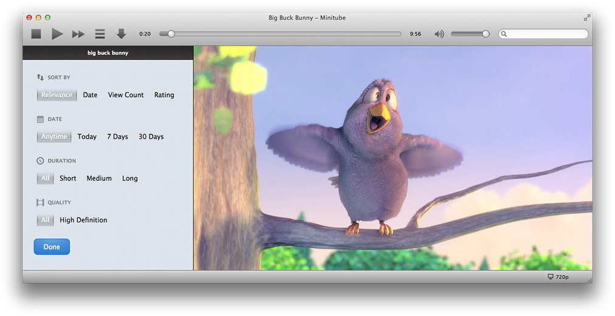Skip to next video with fast-forward icon
615x316 pixels.
(78, 34)
